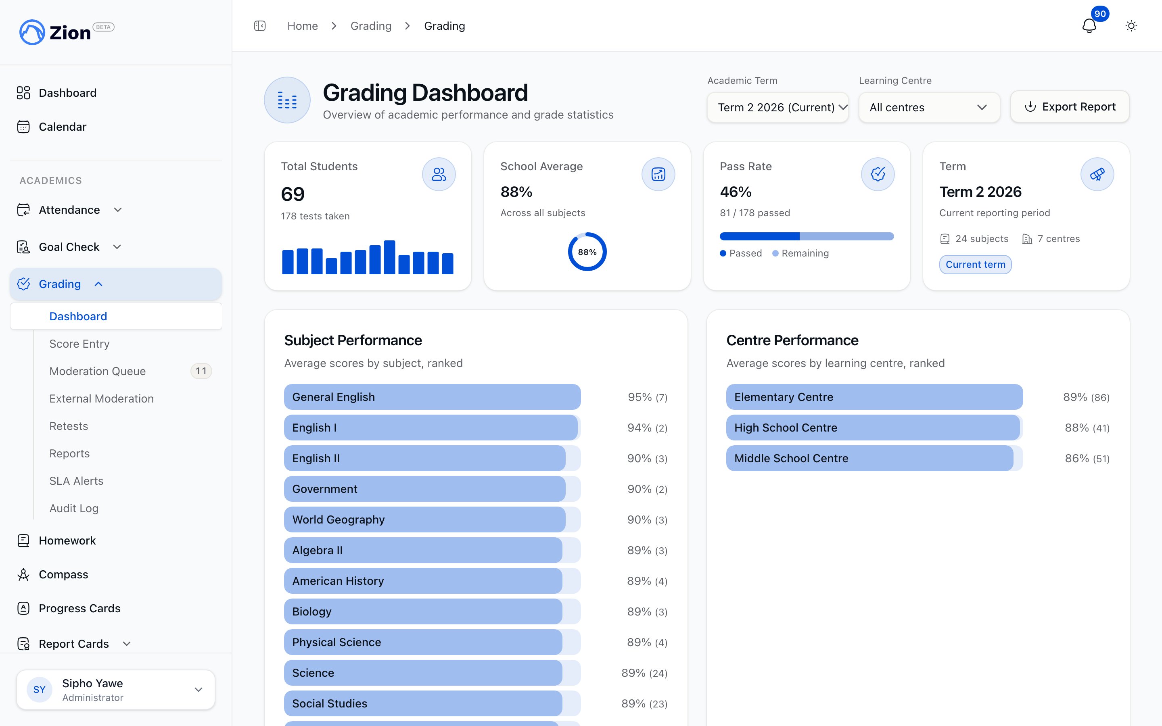Click the Calendar icon in sidebar
Screen dimensions: 1162x726
tap(23, 127)
